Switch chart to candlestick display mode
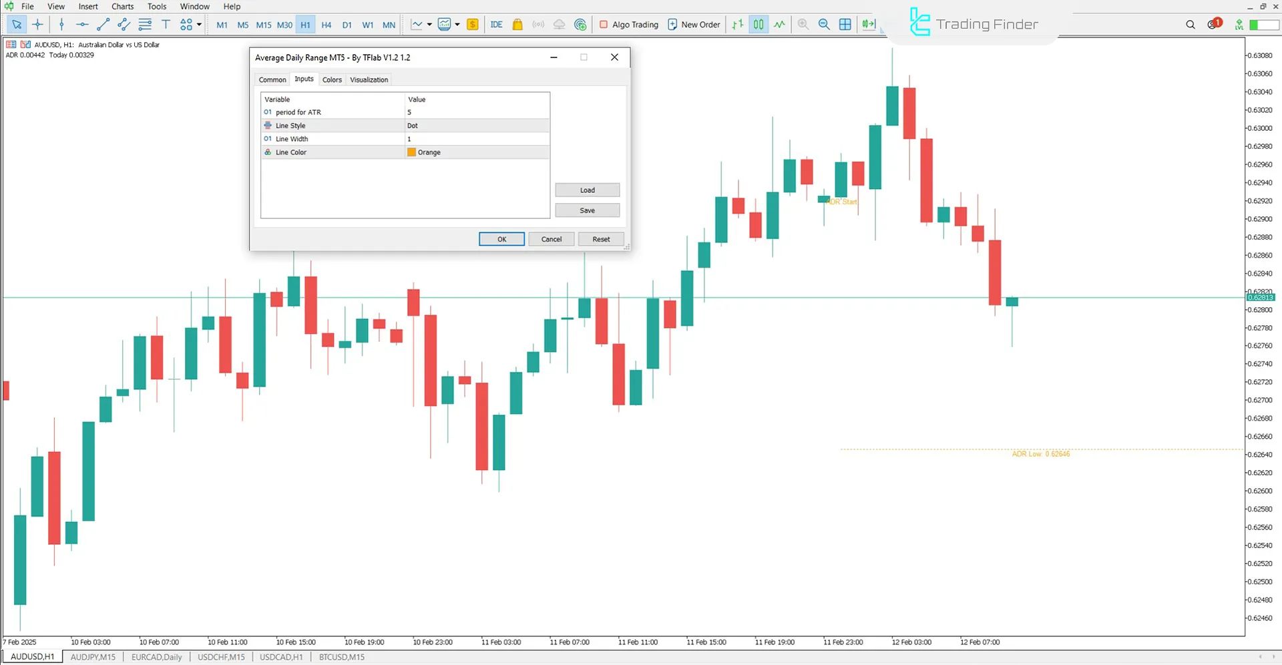This screenshot has width=1282, height=665. coord(758,24)
